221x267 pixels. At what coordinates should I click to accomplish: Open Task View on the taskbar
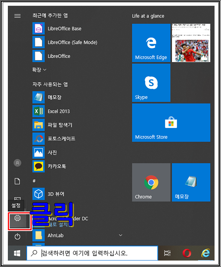pos(167,253)
